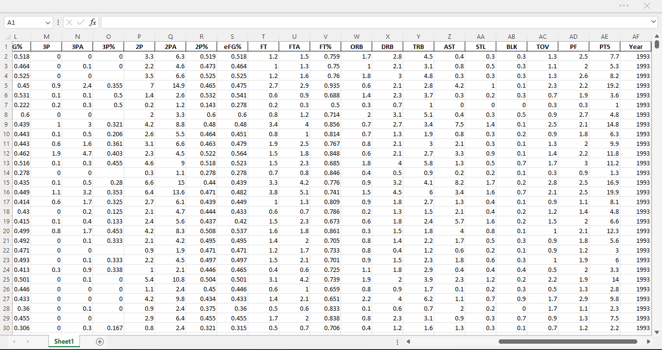Image resolution: width=662 pixels, height=350 pixels.
Task: Click the horizontal scrollbar thumb
Action: point(567,342)
